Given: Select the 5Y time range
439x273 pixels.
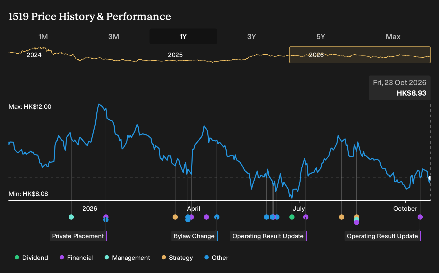Looking at the screenshot, I should click(321, 36).
